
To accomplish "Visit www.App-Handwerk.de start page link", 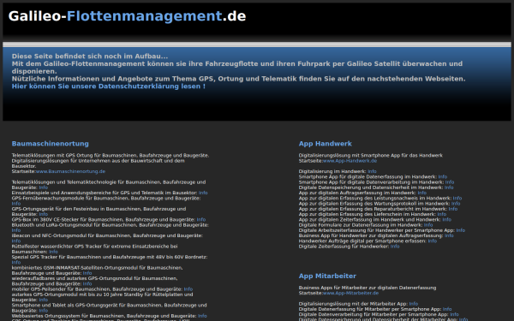I will click(350, 161).
